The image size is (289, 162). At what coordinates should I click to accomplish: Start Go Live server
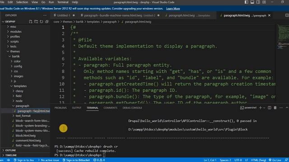(275, 160)
